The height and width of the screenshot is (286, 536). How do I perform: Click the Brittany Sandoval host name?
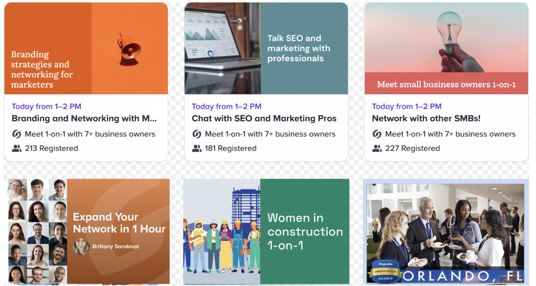pyautogui.click(x=116, y=246)
